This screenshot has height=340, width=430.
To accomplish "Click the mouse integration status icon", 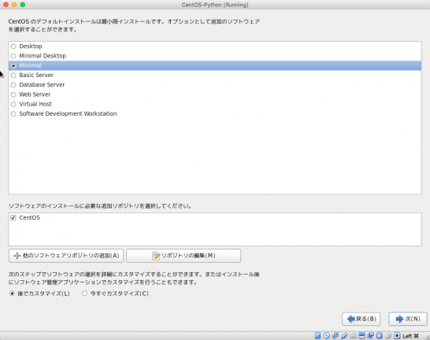I will click(x=388, y=335).
